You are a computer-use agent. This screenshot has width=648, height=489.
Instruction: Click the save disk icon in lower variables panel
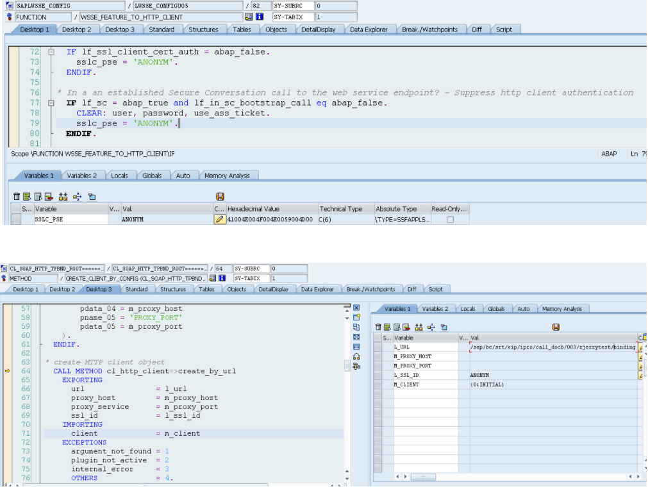pos(556,327)
